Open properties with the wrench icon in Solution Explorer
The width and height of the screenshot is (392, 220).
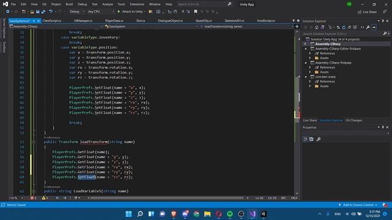pyautogui.click(x=368, y=27)
